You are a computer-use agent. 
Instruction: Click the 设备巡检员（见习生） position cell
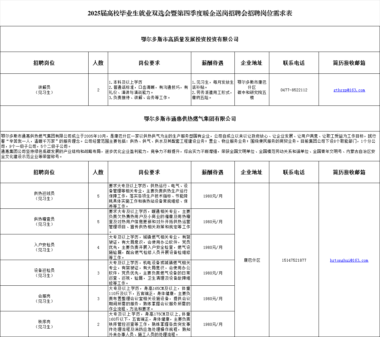44,273
